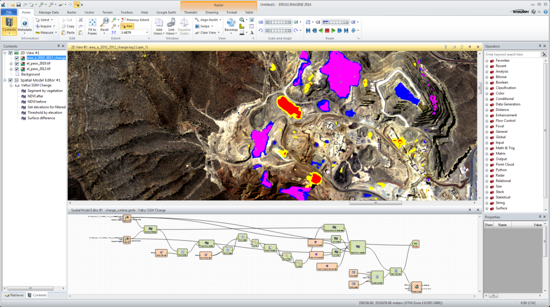The image size is (550, 307).
Task: Click the Fit to Frame icon
Action: point(92,23)
